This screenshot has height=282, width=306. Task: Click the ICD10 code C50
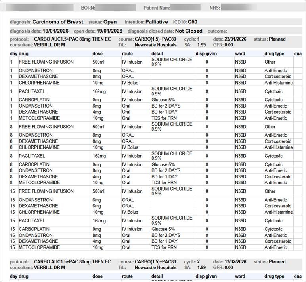(x=193, y=22)
